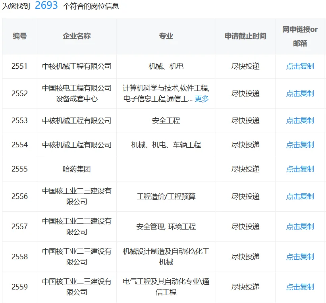
Task: Click the 机械设计制造及自动化 major cell
Action: tap(166, 257)
